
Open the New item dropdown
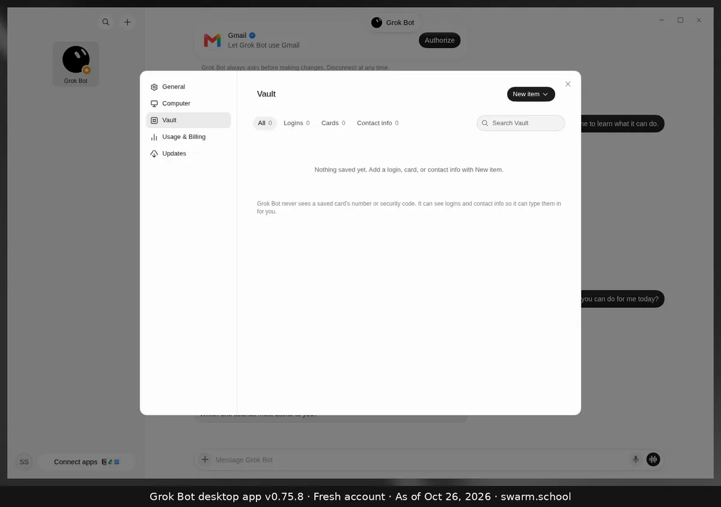pyautogui.click(x=531, y=94)
